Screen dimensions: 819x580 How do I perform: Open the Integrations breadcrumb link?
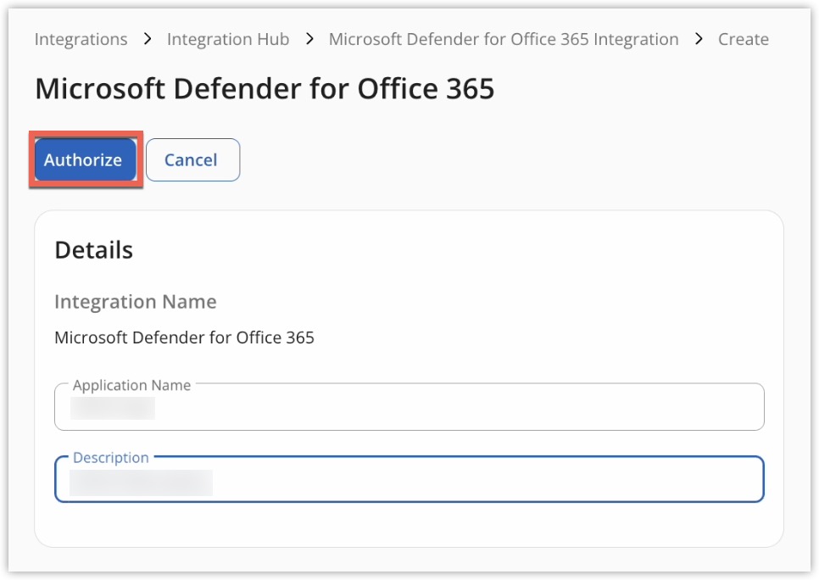click(x=81, y=39)
